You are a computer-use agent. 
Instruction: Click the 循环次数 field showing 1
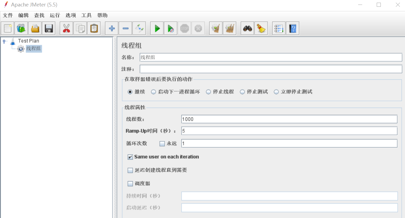289,143
